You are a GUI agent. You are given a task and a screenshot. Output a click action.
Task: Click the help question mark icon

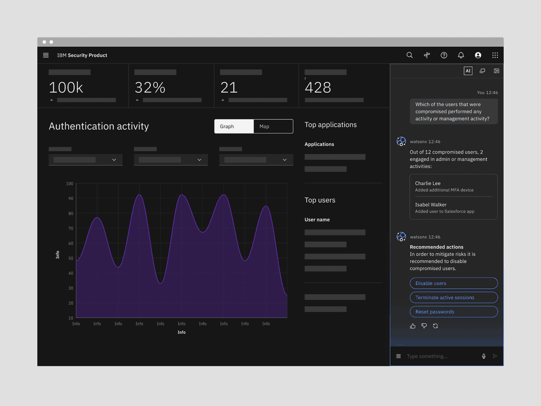click(444, 55)
